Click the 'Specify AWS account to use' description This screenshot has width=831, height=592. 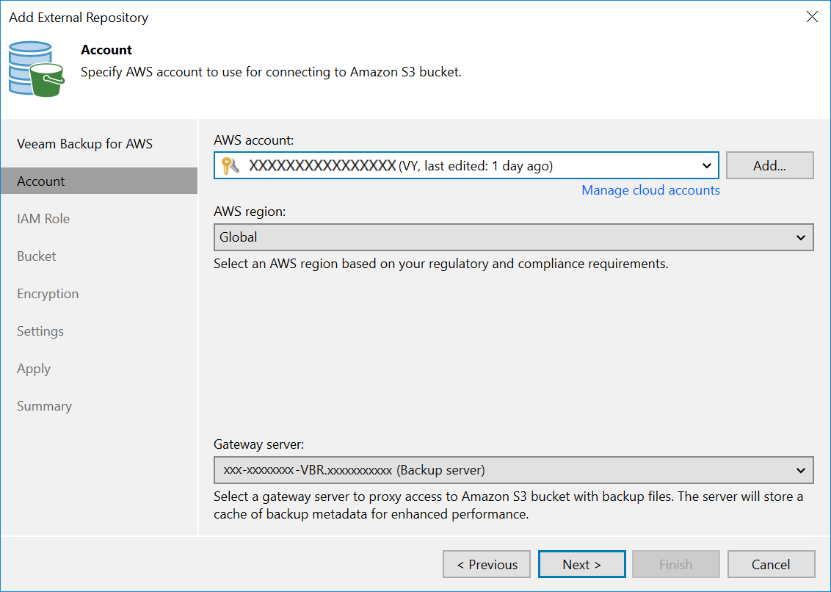point(271,72)
